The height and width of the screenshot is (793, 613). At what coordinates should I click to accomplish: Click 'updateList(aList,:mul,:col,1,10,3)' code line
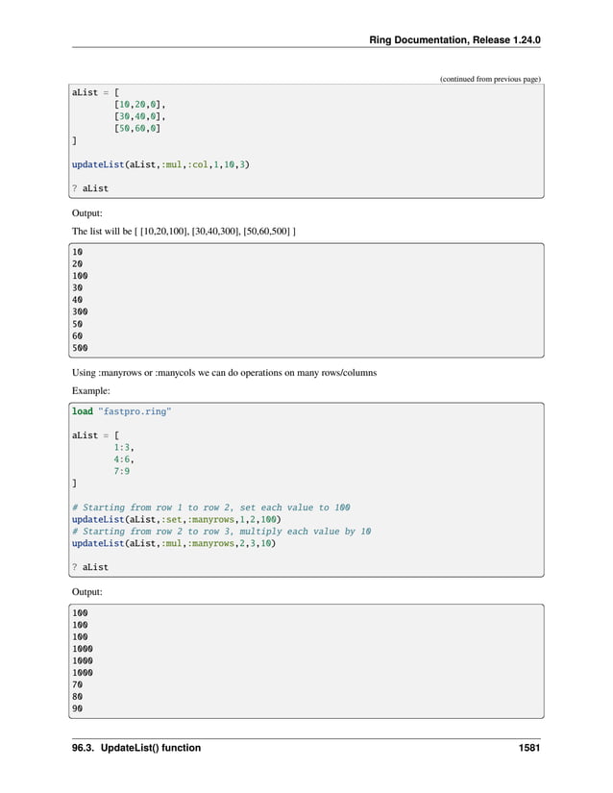160,164
